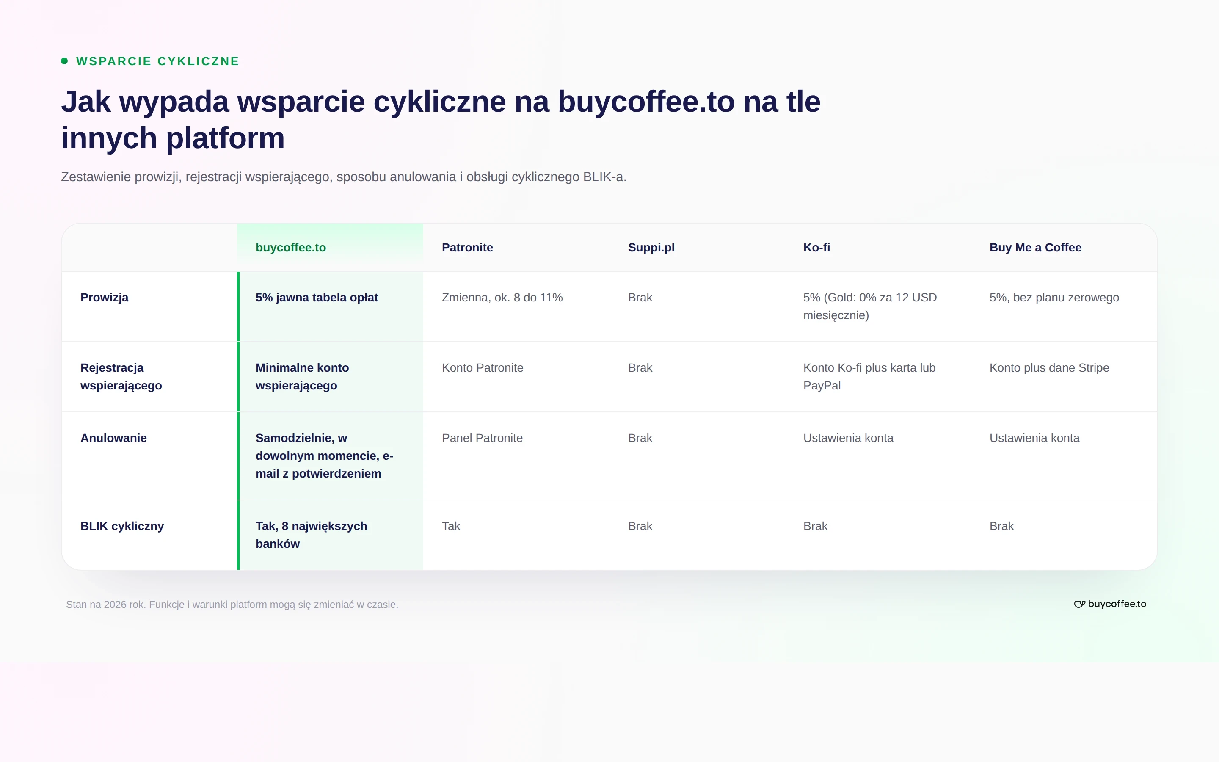Click the Ko-fi column header
Screen dimensions: 1219x762
(x=816, y=248)
